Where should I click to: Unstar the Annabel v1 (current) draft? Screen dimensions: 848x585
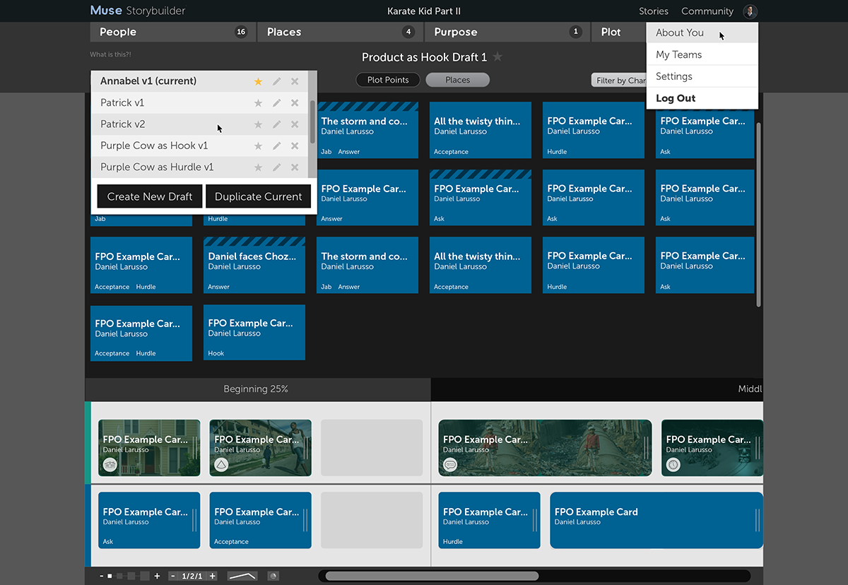(258, 81)
